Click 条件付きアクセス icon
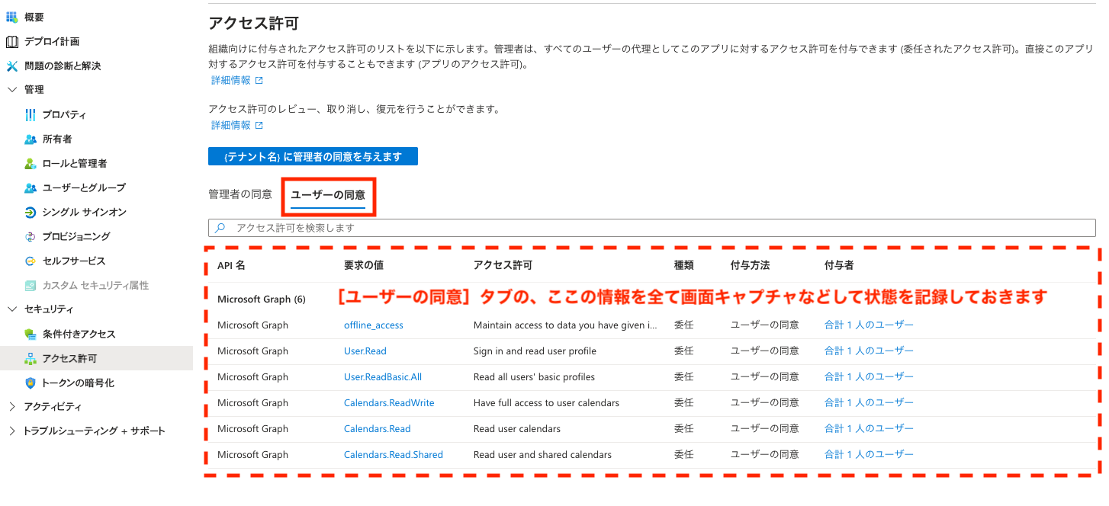Image resolution: width=1109 pixels, height=506 pixels. (x=31, y=334)
